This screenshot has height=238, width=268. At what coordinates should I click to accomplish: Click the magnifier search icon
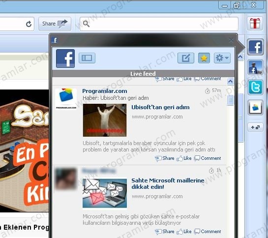click(86, 24)
